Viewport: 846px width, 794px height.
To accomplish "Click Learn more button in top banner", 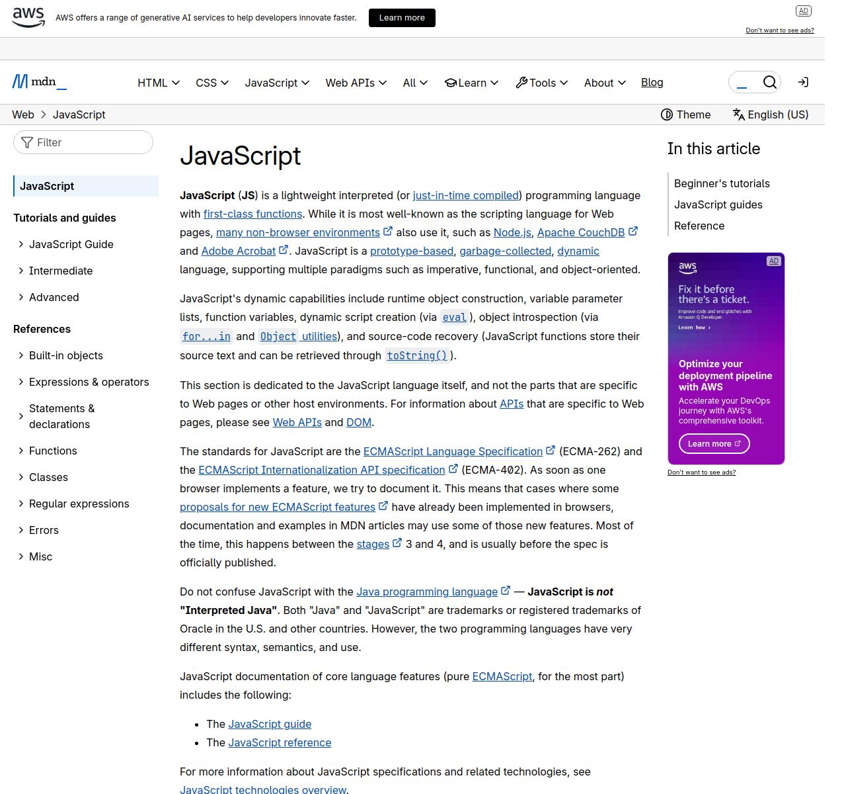I will pos(402,18).
